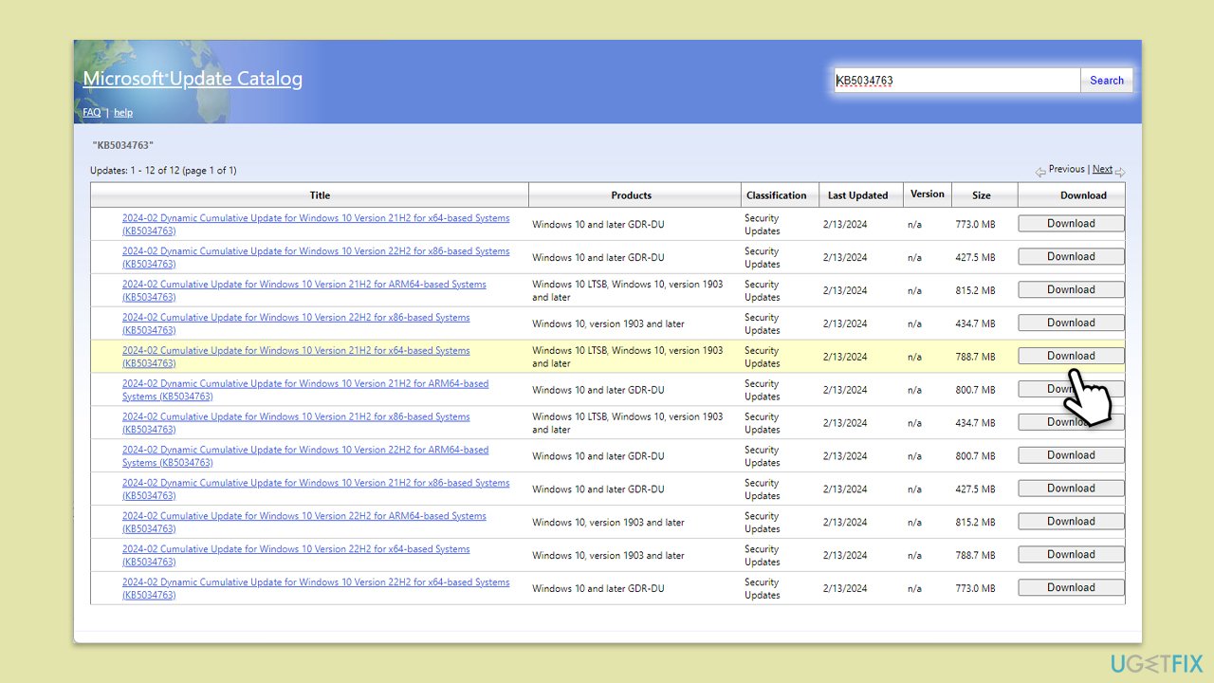Sort by the Version column header
Image resolution: width=1214 pixels, height=683 pixels.
(x=927, y=194)
